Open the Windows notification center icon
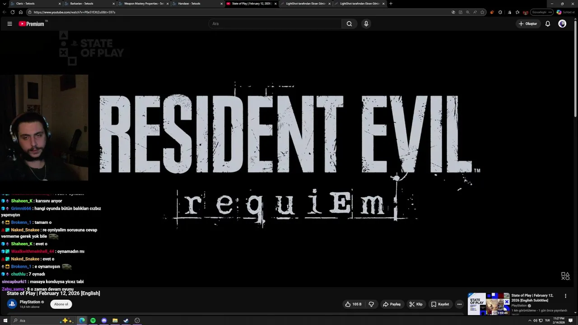This screenshot has width=578, height=325. pyautogui.click(x=570, y=320)
